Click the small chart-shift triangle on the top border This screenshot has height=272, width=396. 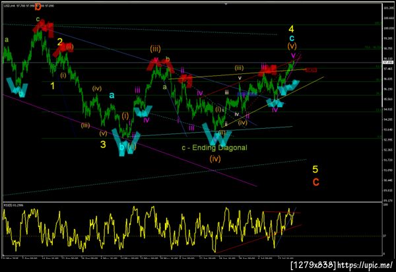click(226, 4)
